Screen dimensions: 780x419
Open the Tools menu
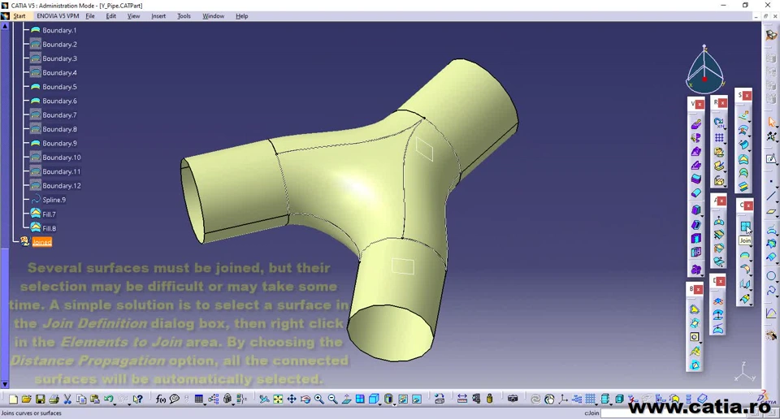[x=184, y=16]
